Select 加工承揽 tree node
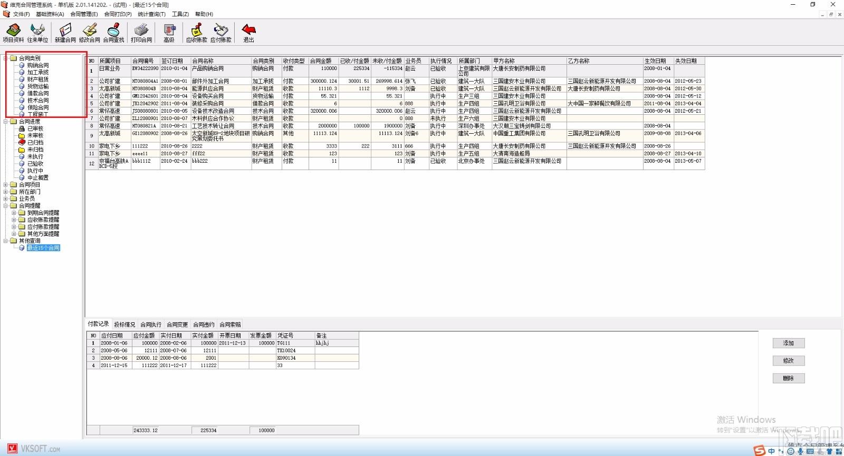The height and width of the screenshot is (456, 844). [38, 72]
